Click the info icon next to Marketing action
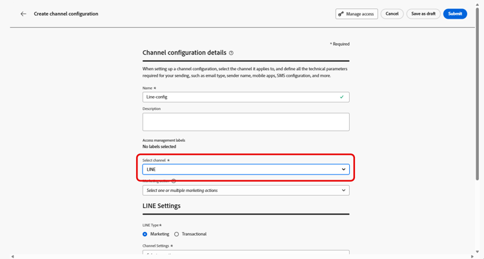 pyautogui.click(x=174, y=181)
